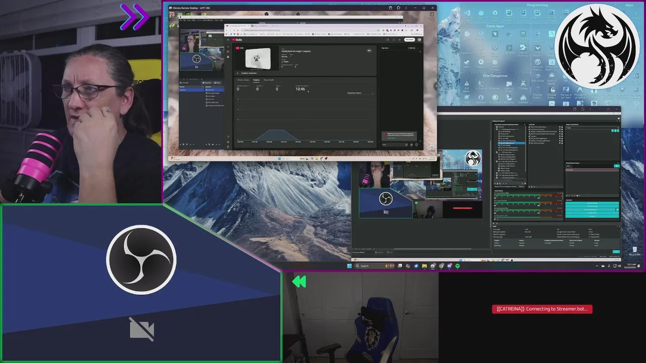
Task: Select the first Chrome tab in remote browser
Action: [x=237, y=26]
